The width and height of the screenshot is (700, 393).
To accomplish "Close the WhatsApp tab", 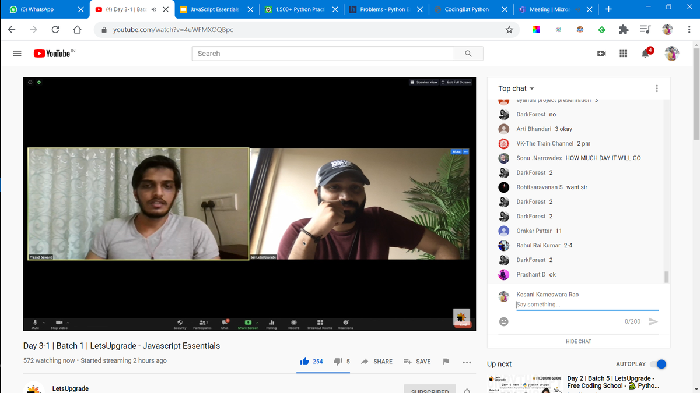I will click(81, 9).
